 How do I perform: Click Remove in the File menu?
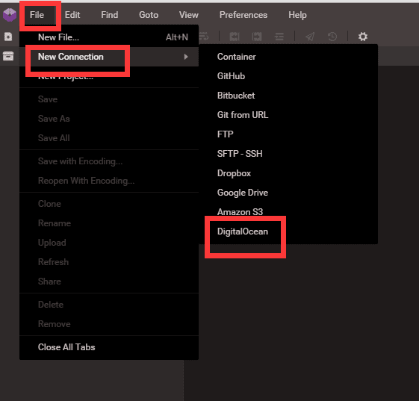pos(109,324)
